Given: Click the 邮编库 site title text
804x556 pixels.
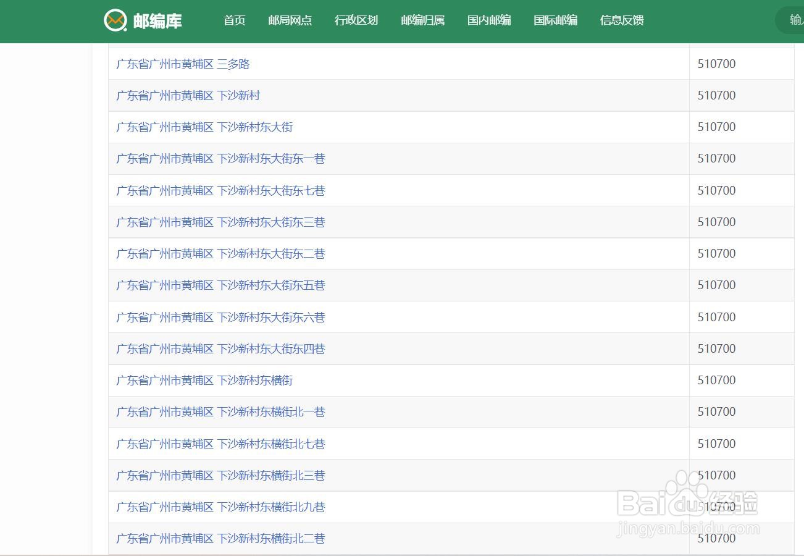Looking at the screenshot, I should (x=157, y=21).
